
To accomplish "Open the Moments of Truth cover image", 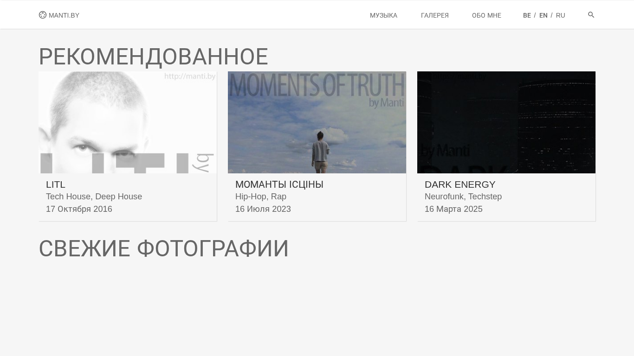I will point(317,122).
